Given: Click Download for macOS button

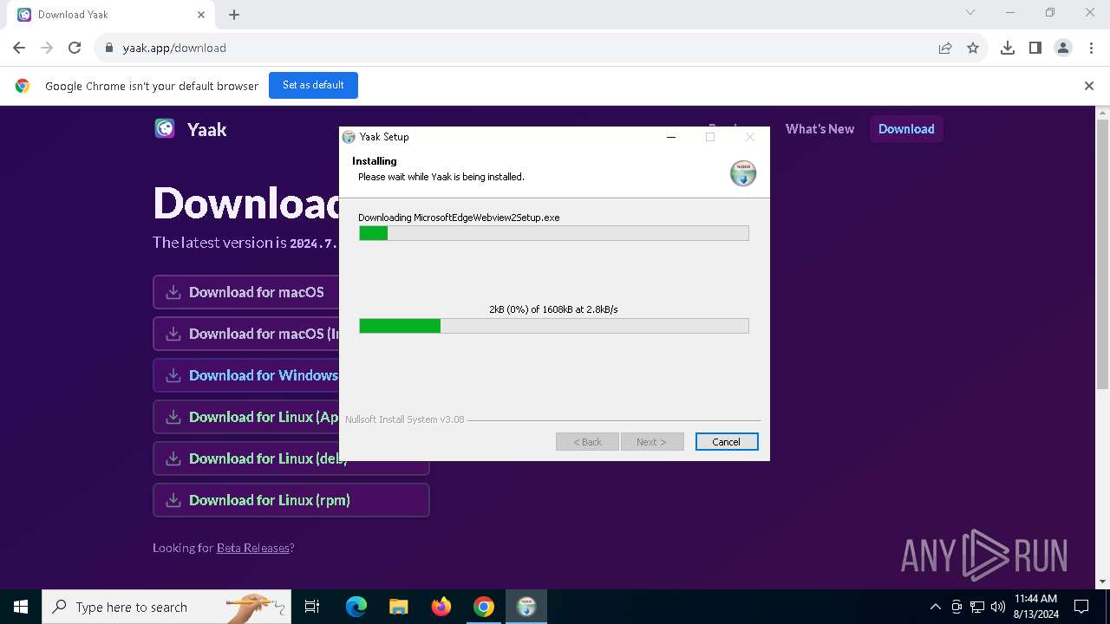Looking at the screenshot, I should coord(246,292).
